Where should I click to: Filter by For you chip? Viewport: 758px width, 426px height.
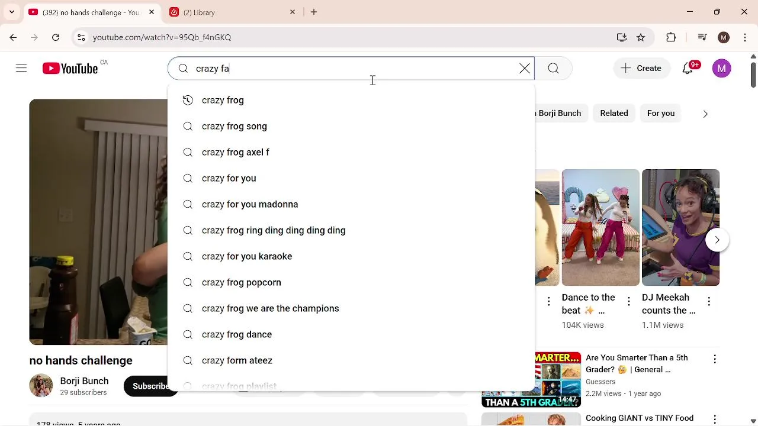(x=661, y=113)
